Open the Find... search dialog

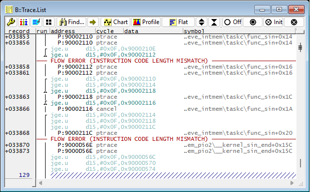[x=72, y=22]
